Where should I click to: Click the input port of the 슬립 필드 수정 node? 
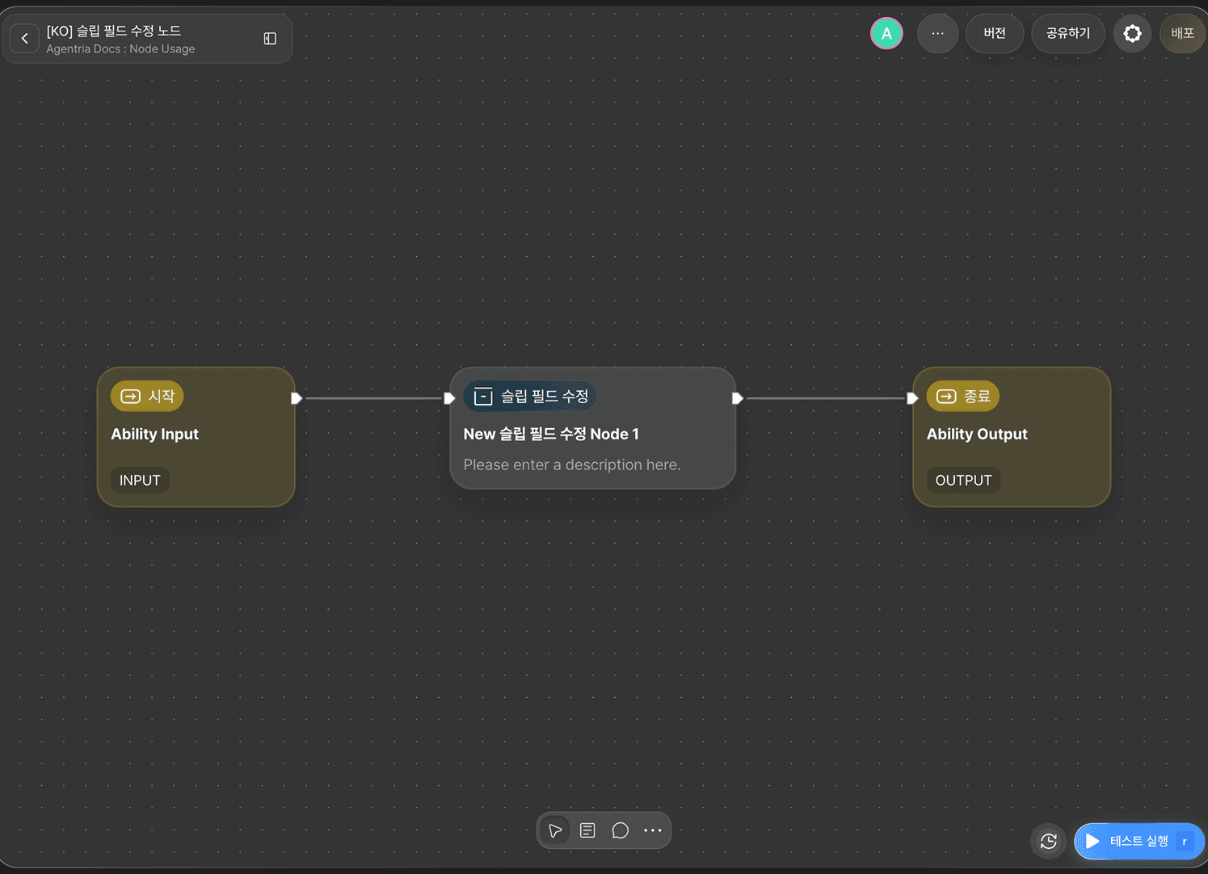click(449, 398)
